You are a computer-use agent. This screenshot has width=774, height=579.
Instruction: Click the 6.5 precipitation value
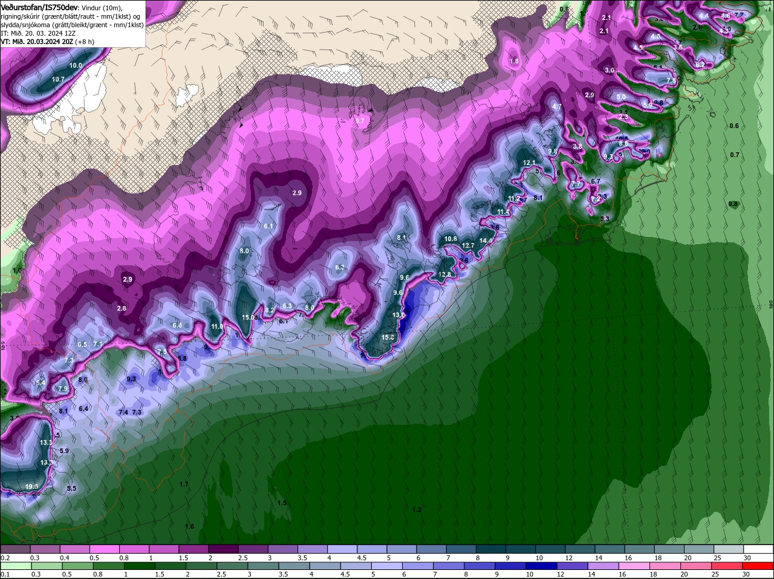[x=83, y=344]
